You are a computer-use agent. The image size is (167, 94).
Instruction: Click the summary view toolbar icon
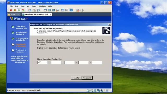(63, 10)
